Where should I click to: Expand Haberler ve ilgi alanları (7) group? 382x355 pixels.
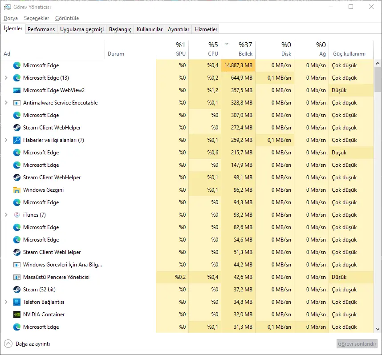pyautogui.click(x=6, y=140)
